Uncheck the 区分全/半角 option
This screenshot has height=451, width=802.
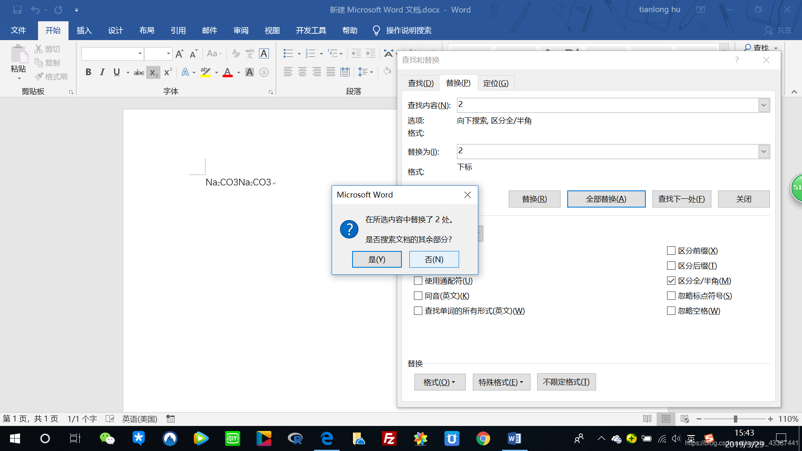click(x=671, y=281)
